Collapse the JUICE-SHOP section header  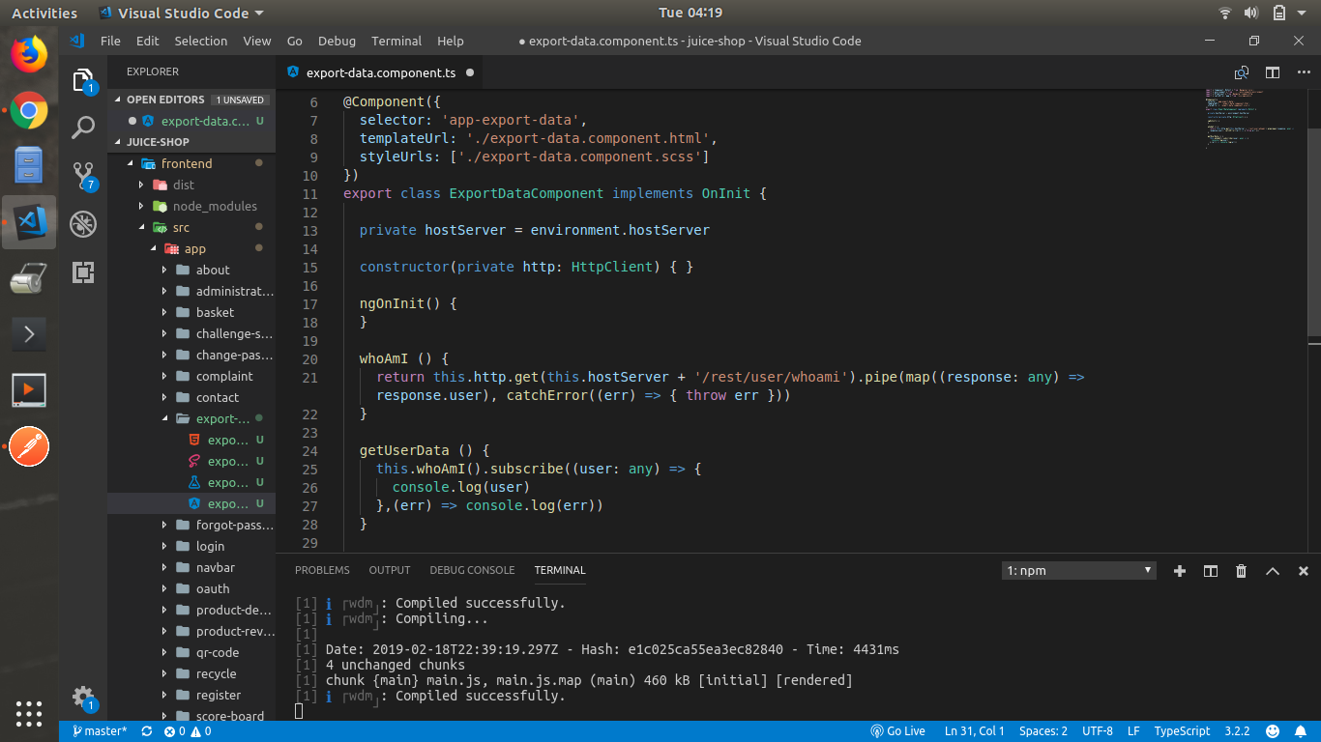tap(191, 141)
